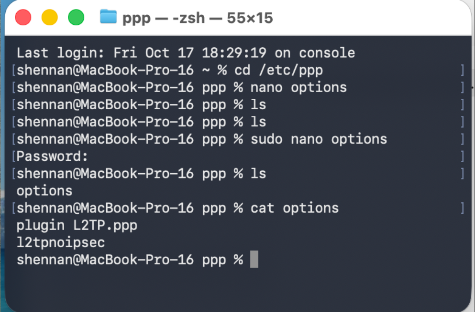Click the ppp folder proxy icon in title bar

click(108, 17)
